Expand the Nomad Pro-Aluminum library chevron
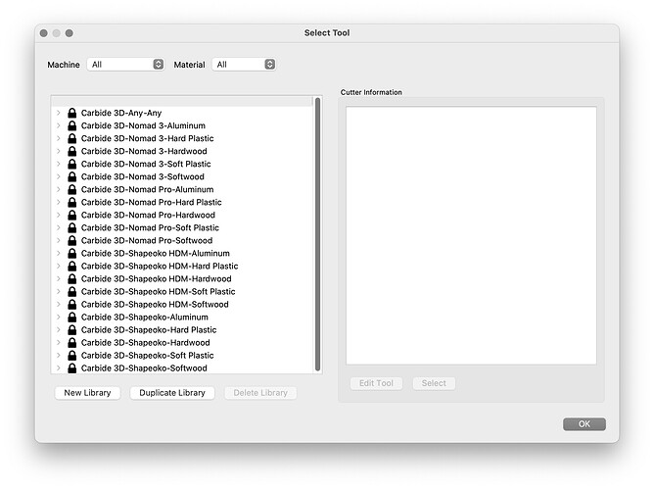 (x=59, y=189)
